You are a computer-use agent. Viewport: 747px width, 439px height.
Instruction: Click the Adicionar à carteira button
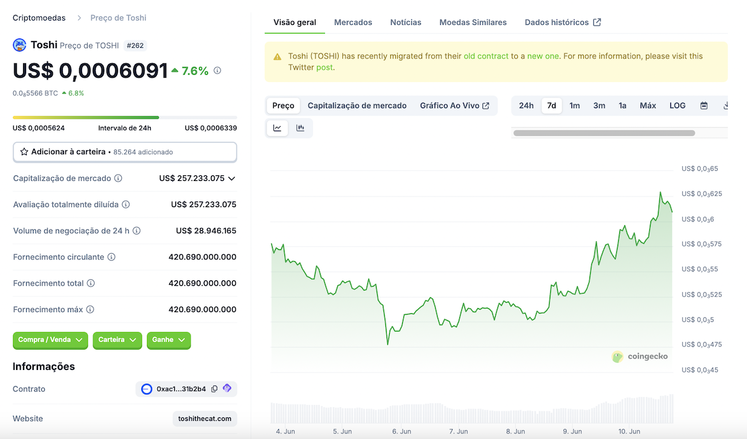tap(125, 152)
